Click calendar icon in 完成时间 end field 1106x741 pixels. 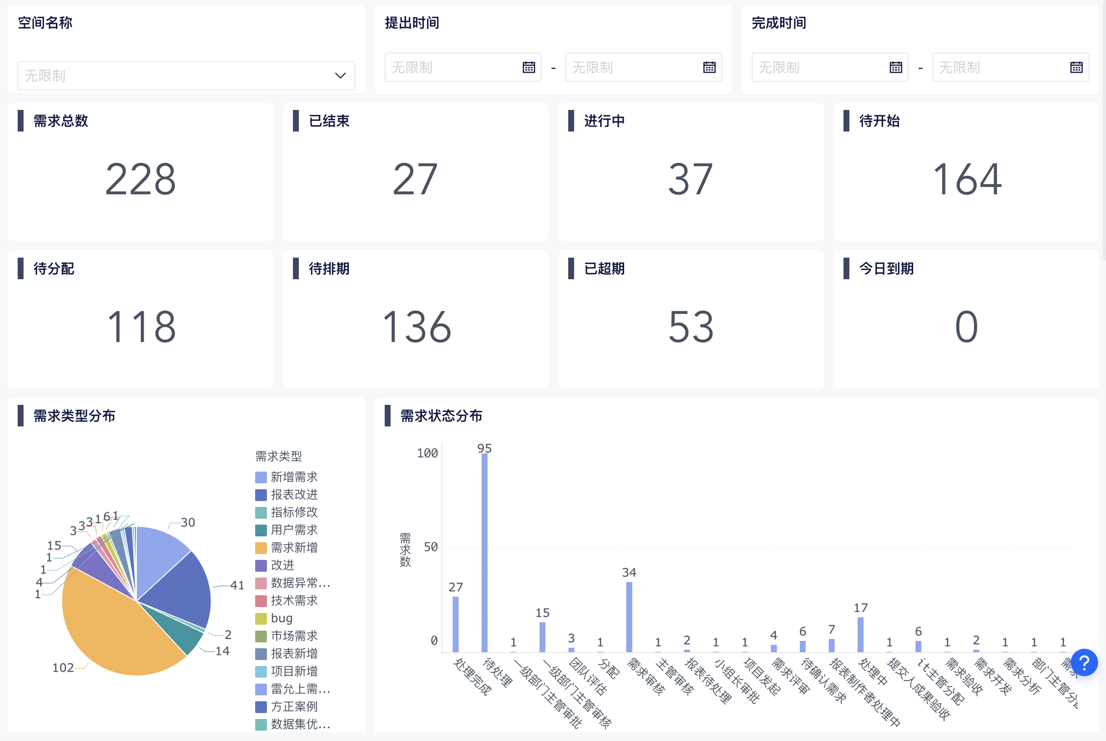pyautogui.click(x=1076, y=67)
